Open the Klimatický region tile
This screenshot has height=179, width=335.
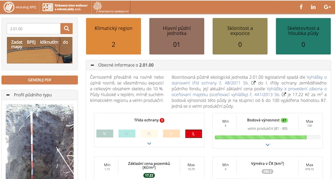pos(113,36)
